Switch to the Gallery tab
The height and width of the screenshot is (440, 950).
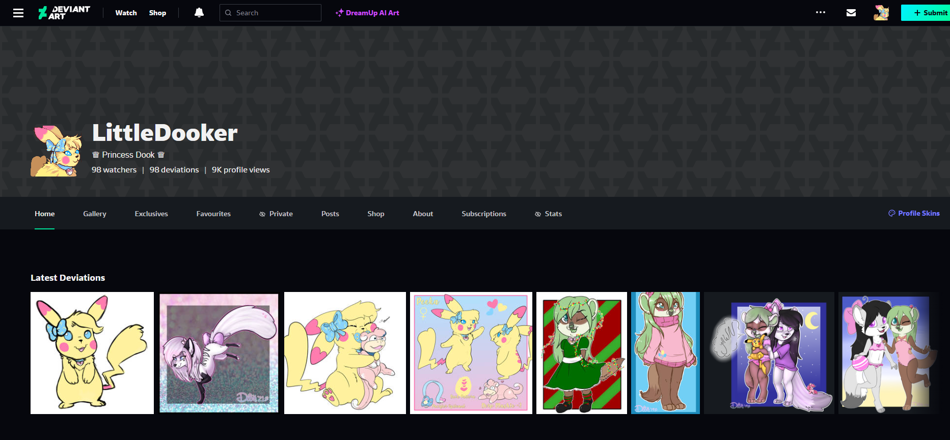[x=95, y=214]
